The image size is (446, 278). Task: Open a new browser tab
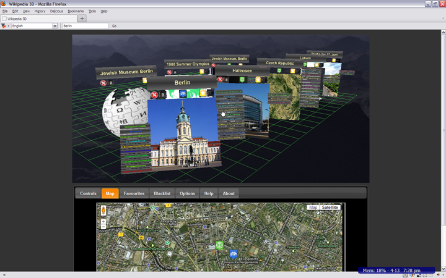pos(82,19)
